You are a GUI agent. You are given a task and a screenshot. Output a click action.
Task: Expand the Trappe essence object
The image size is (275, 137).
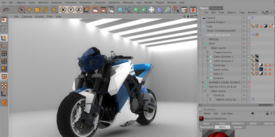point(208,52)
